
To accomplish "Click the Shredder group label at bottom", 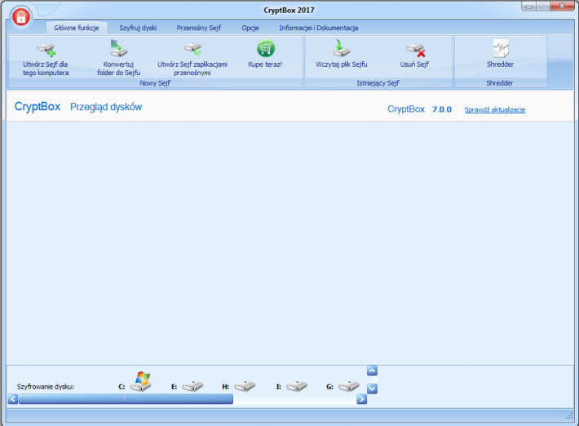I will [x=500, y=83].
